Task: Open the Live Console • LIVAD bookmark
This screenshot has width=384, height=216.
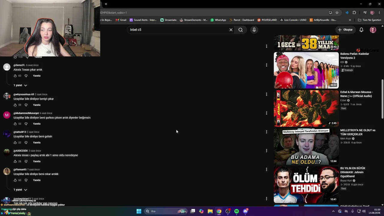Action: (x=293, y=20)
